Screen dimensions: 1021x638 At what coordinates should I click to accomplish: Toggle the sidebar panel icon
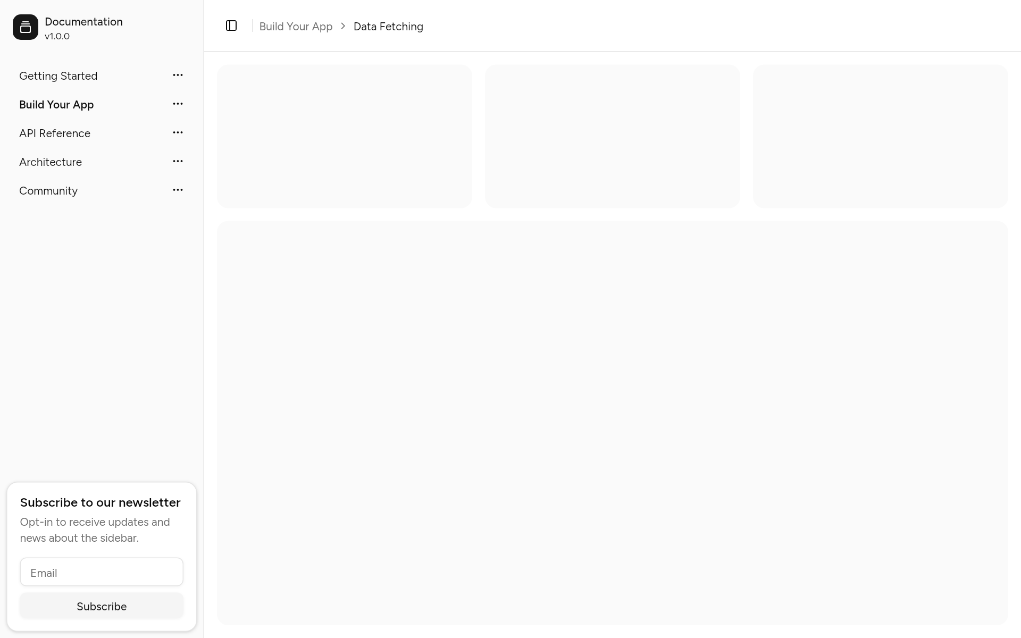coord(231,26)
